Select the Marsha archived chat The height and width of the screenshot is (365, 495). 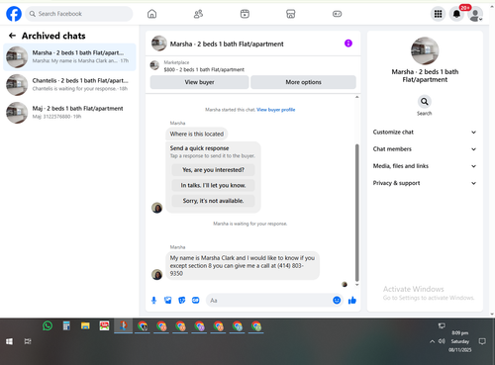click(69, 57)
